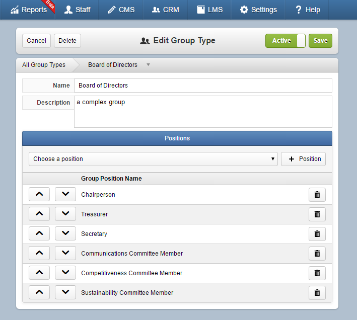The width and height of the screenshot is (357, 320).
Task: Select Sustainability Committee Member text
Action: [127, 293]
